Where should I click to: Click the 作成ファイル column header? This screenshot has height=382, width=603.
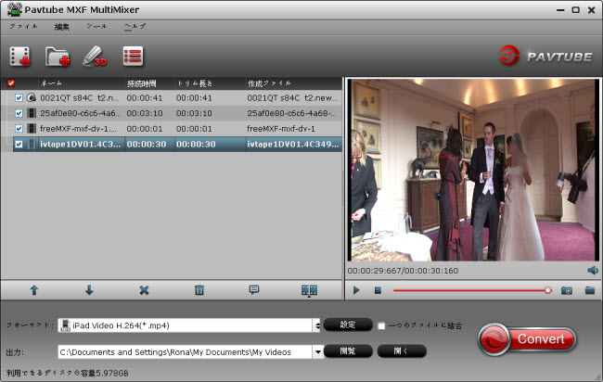(x=269, y=83)
